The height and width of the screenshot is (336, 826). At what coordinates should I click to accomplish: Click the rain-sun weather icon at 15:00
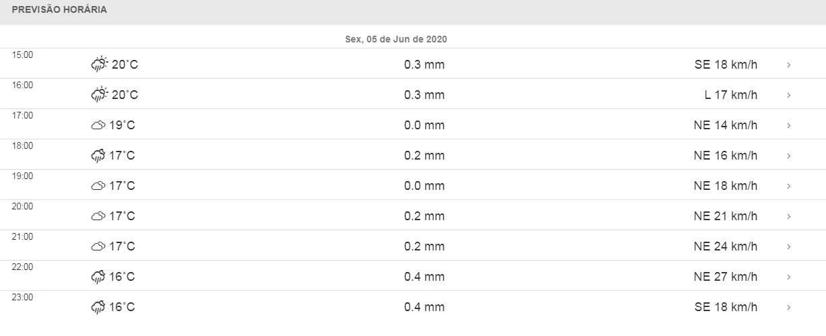click(99, 65)
